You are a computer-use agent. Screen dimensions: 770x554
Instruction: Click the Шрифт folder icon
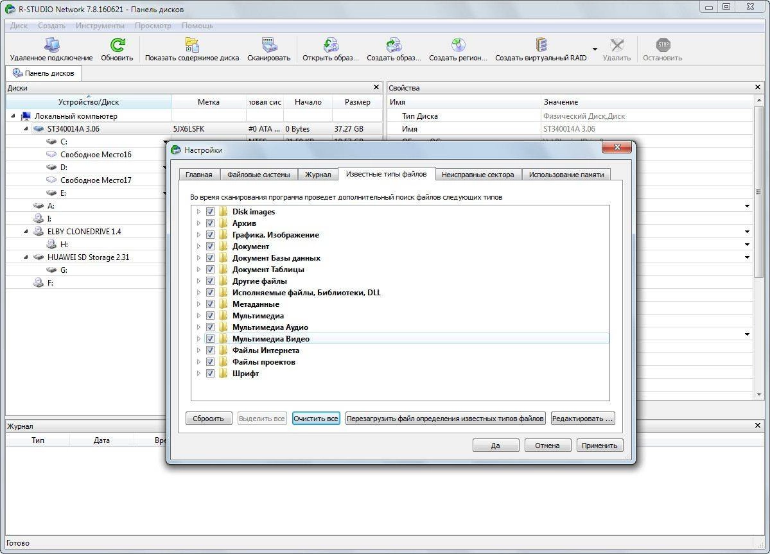pyautogui.click(x=223, y=374)
